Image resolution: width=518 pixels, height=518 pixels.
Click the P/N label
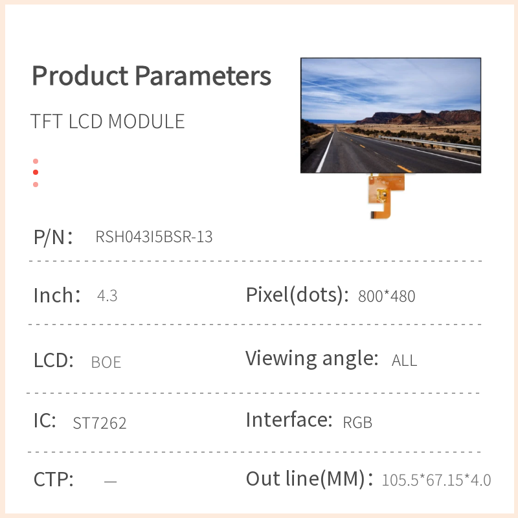52,237
